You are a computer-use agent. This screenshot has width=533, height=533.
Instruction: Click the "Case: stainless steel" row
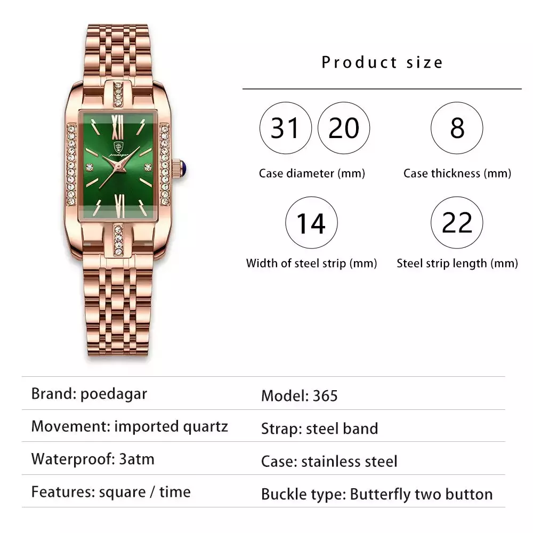[x=329, y=461]
